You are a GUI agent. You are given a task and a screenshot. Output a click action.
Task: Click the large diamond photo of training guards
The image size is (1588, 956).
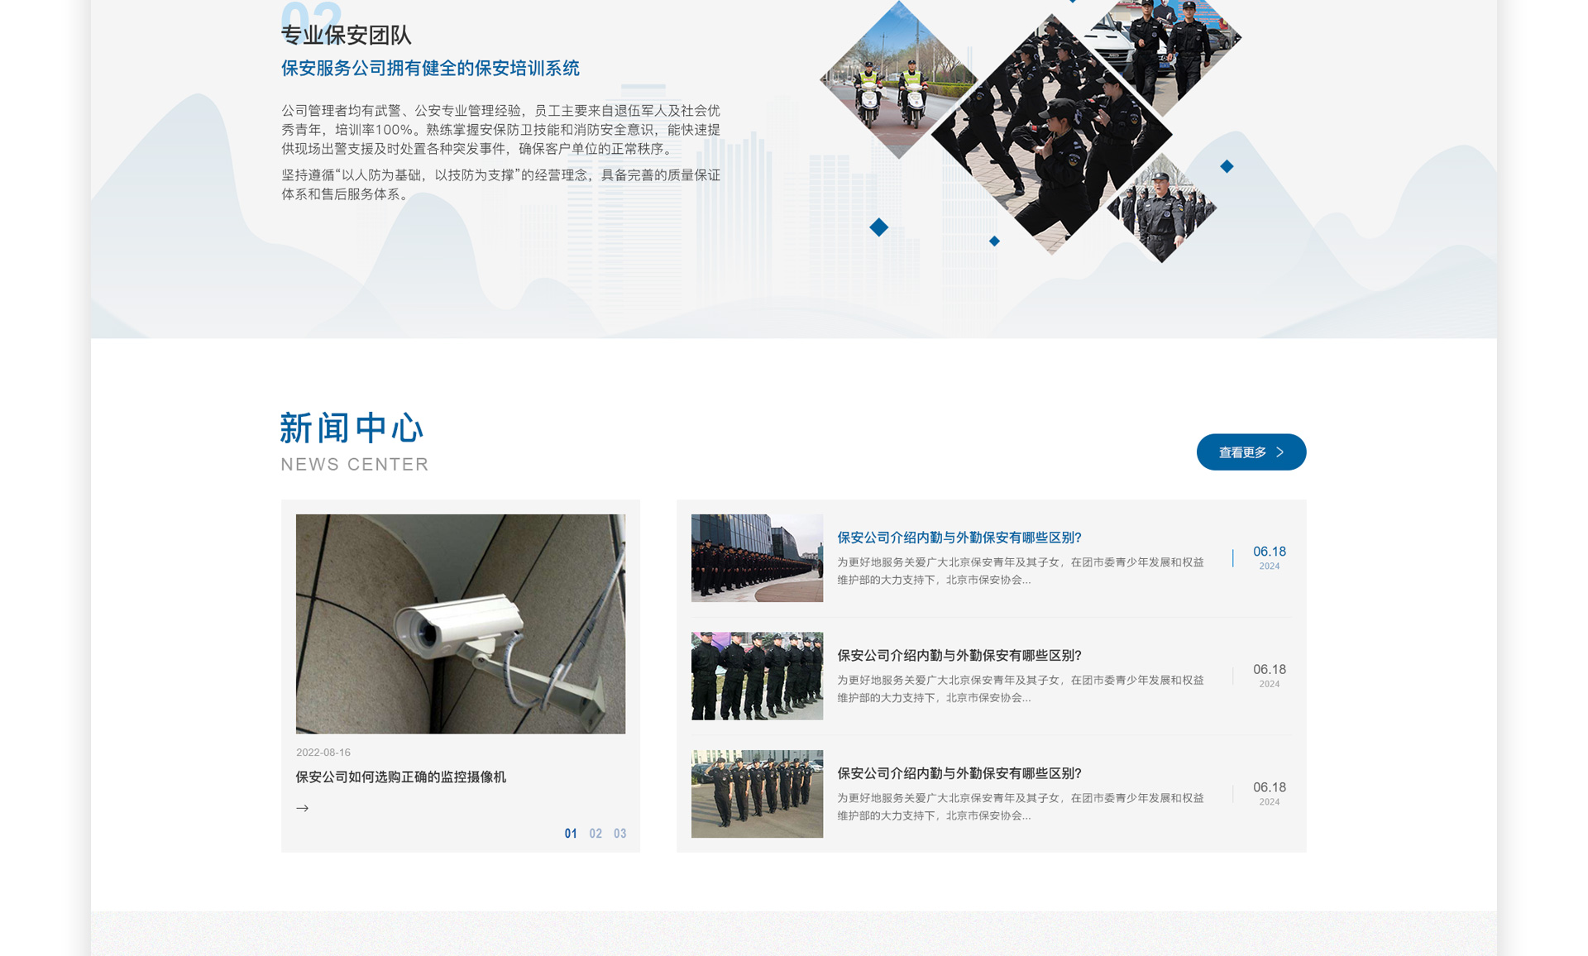1050,136
